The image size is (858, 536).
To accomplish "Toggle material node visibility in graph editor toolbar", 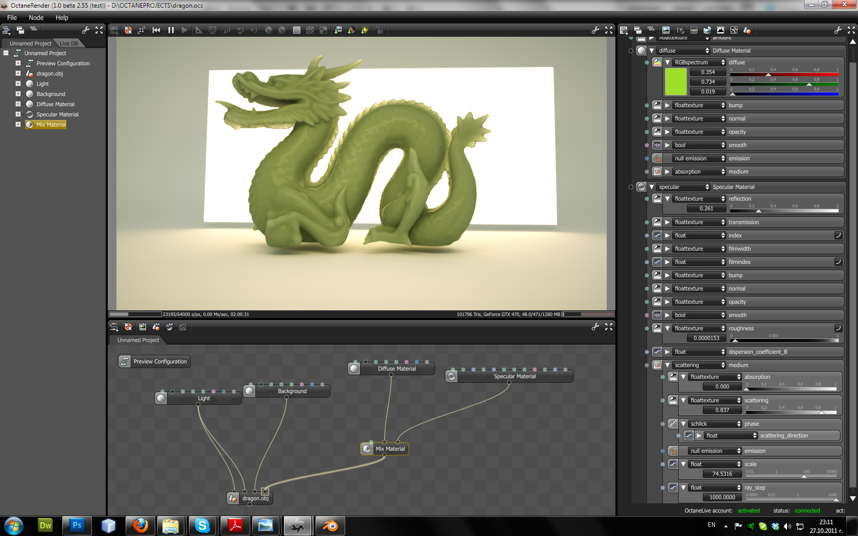I will pos(156,327).
